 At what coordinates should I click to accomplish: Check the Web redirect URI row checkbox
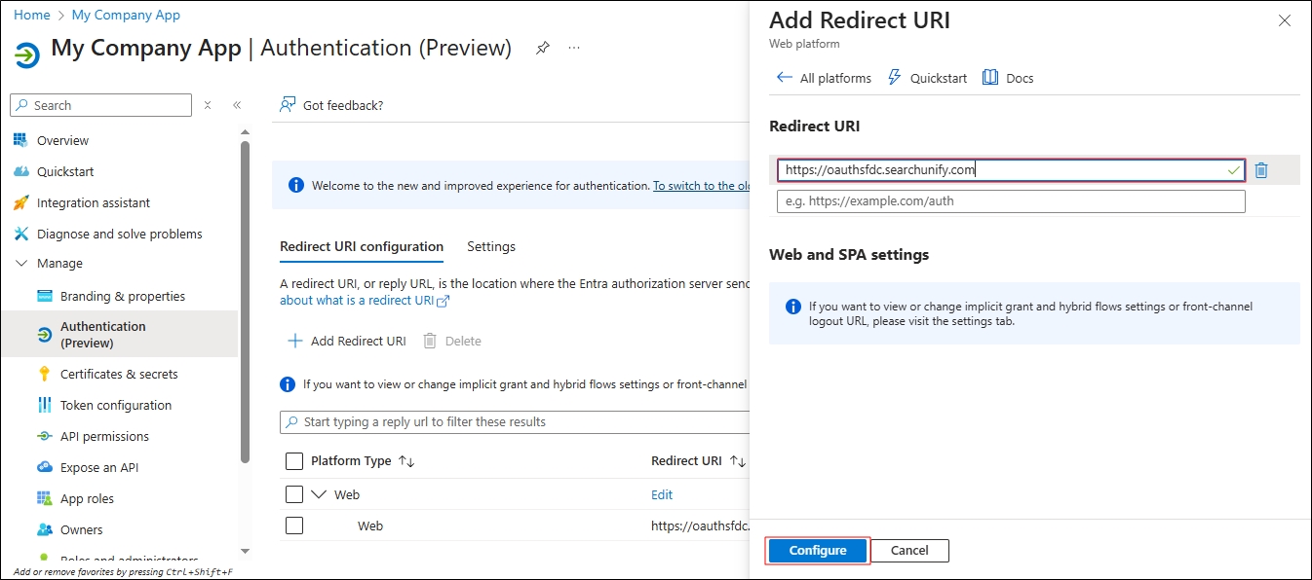pyautogui.click(x=294, y=526)
